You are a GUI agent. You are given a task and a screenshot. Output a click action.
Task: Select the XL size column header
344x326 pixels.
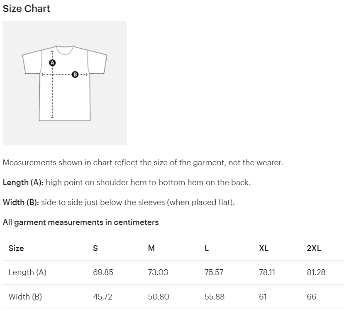263,249
